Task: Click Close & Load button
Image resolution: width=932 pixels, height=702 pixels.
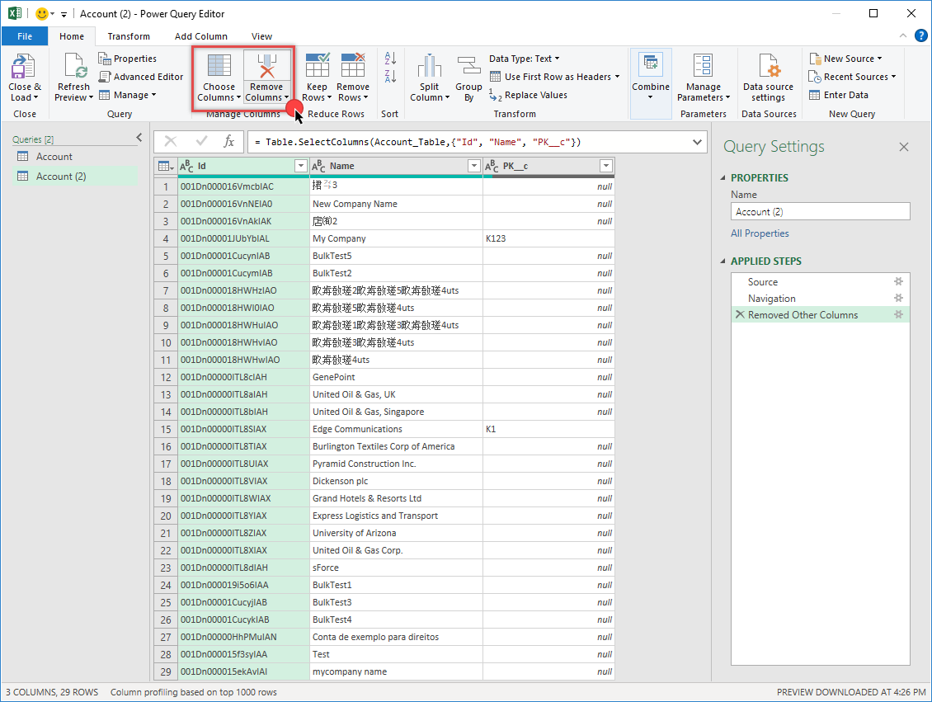Action: coord(24,78)
